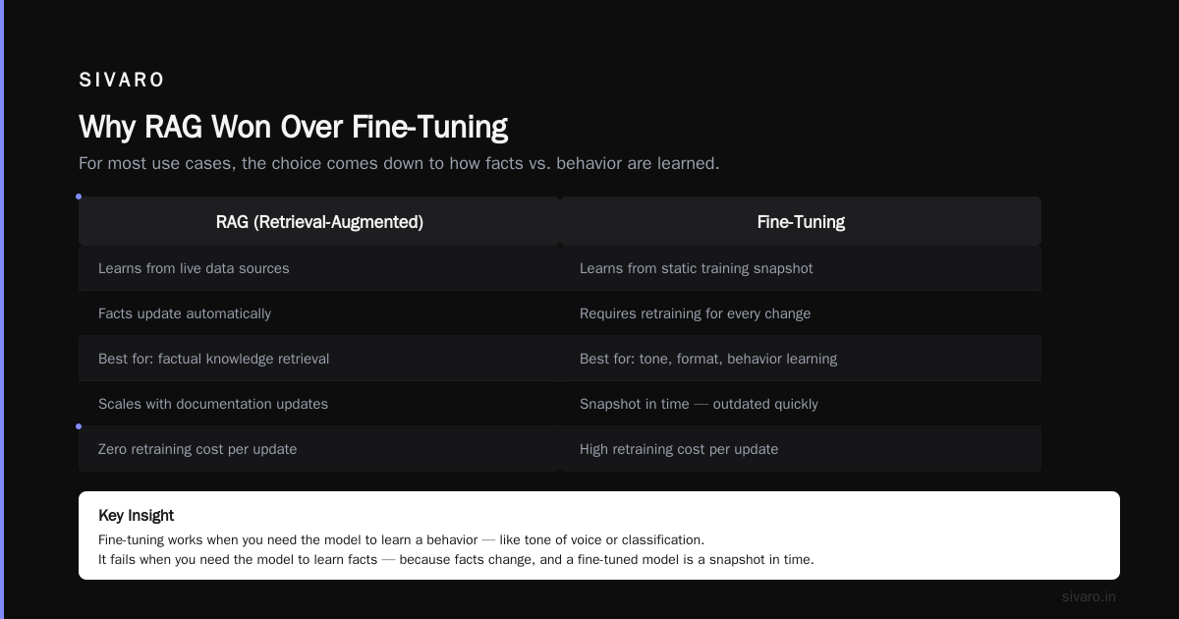Click the purple dot beside the last row
Viewport: 1179px width, 619px height.
(x=79, y=426)
